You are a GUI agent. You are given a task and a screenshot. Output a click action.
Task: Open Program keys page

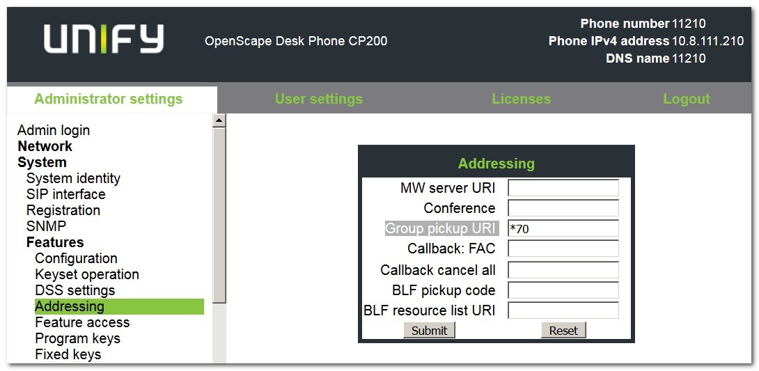77,338
